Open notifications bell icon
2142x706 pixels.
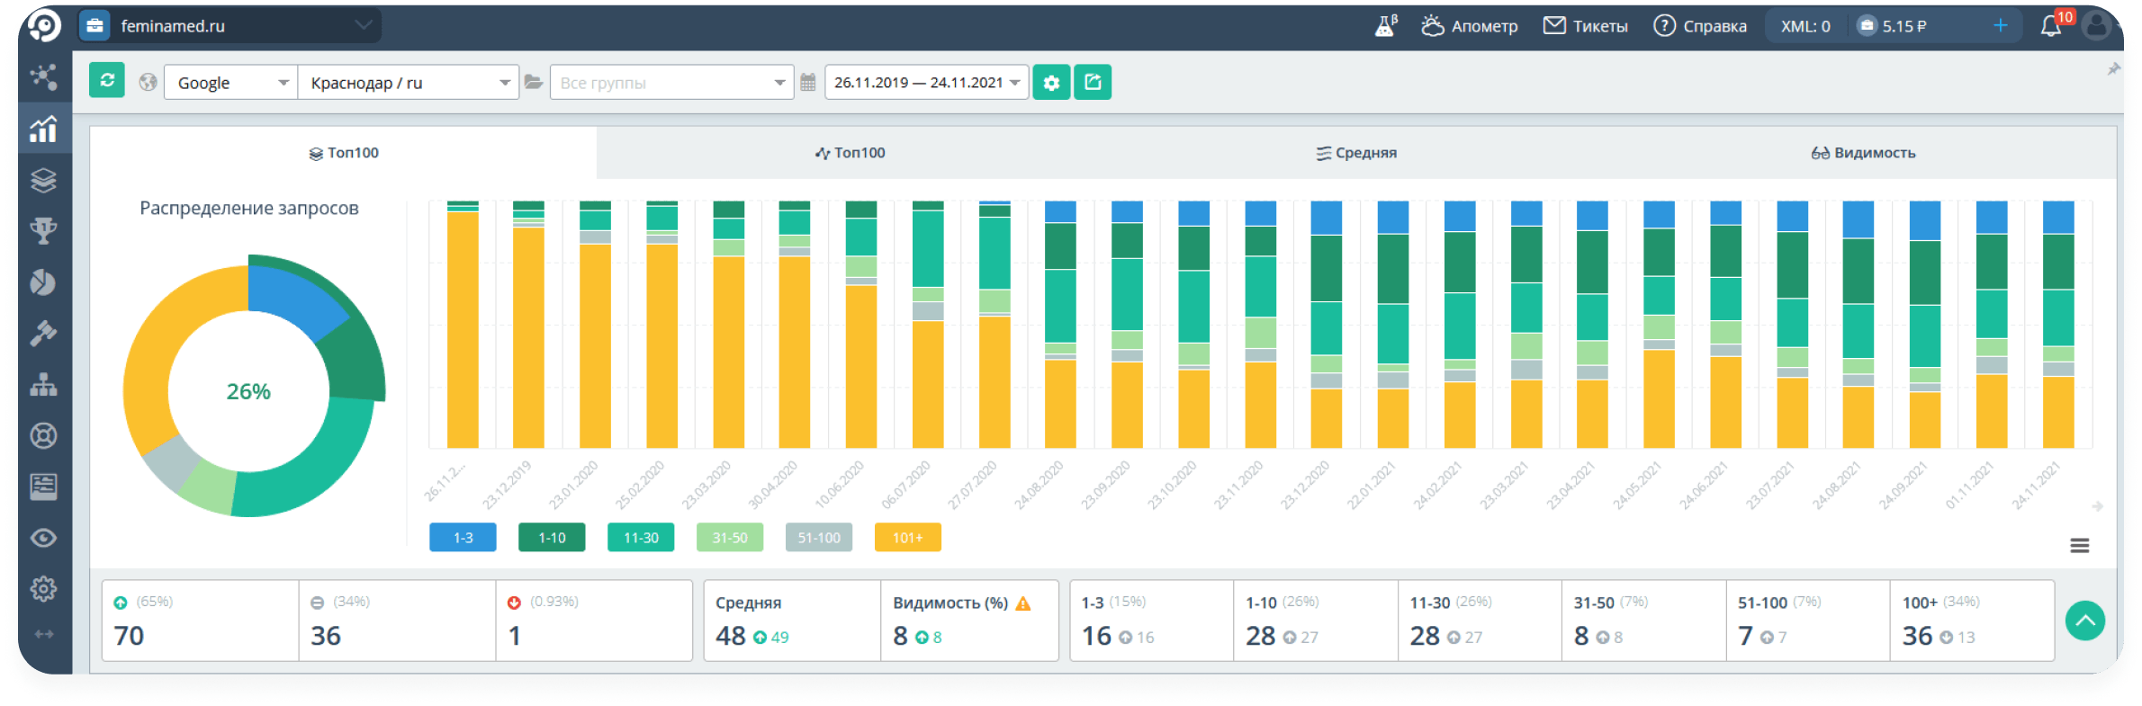(x=2051, y=26)
